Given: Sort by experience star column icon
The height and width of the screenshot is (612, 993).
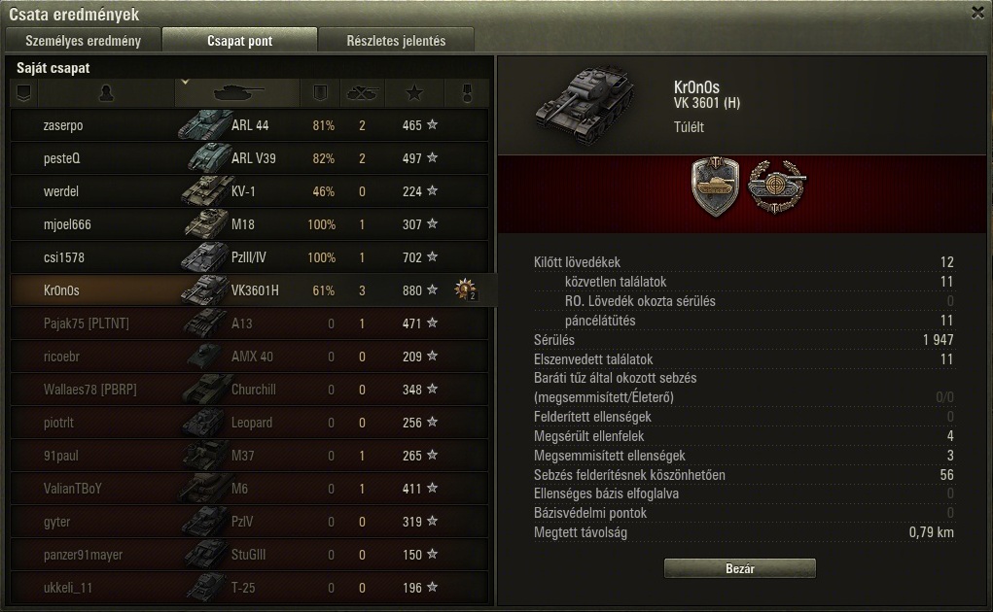Looking at the screenshot, I should (414, 93).
